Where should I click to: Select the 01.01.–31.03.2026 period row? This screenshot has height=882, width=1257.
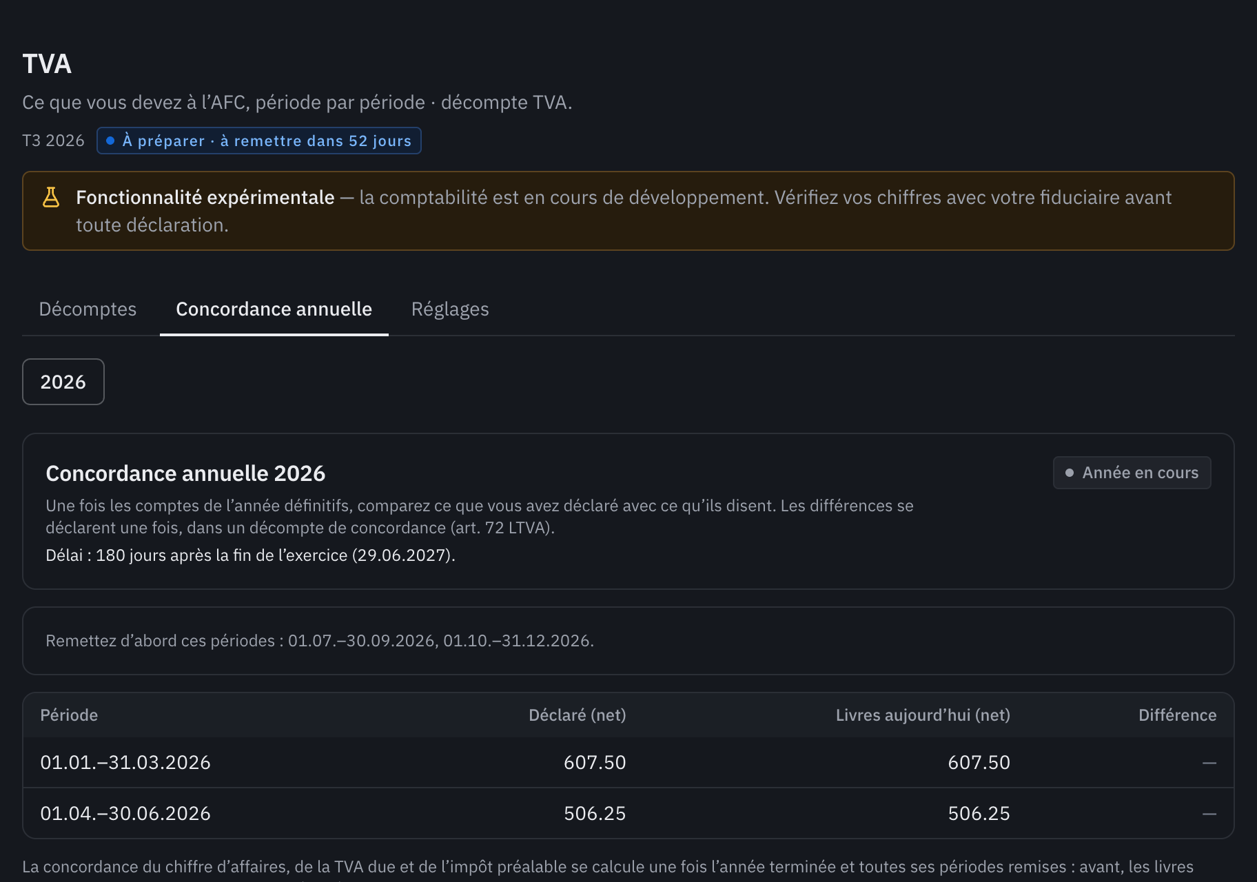[628, 762]
